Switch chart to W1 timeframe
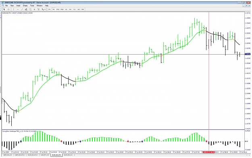Screen dimensions: 252x158 pyautogui.click(x=79, y=10)
